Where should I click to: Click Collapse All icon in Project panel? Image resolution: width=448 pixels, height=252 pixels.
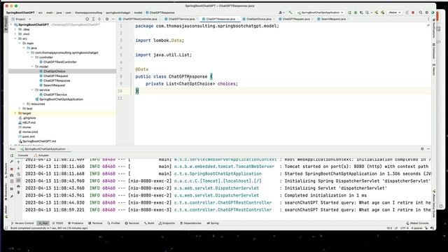point(99,19)
